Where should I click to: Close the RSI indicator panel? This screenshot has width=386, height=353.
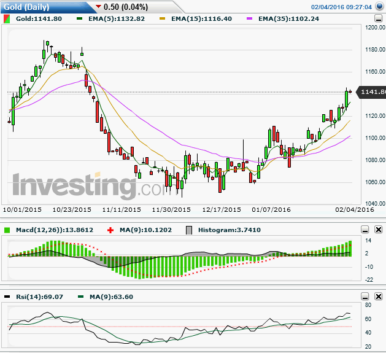click(x=379, y=297)
